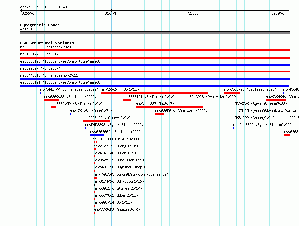Select the nsv3174096 (Chaisson2019) label

coord(119,181)
